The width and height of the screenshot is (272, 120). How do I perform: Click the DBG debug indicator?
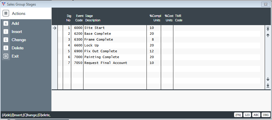click(x=265, y=115)
